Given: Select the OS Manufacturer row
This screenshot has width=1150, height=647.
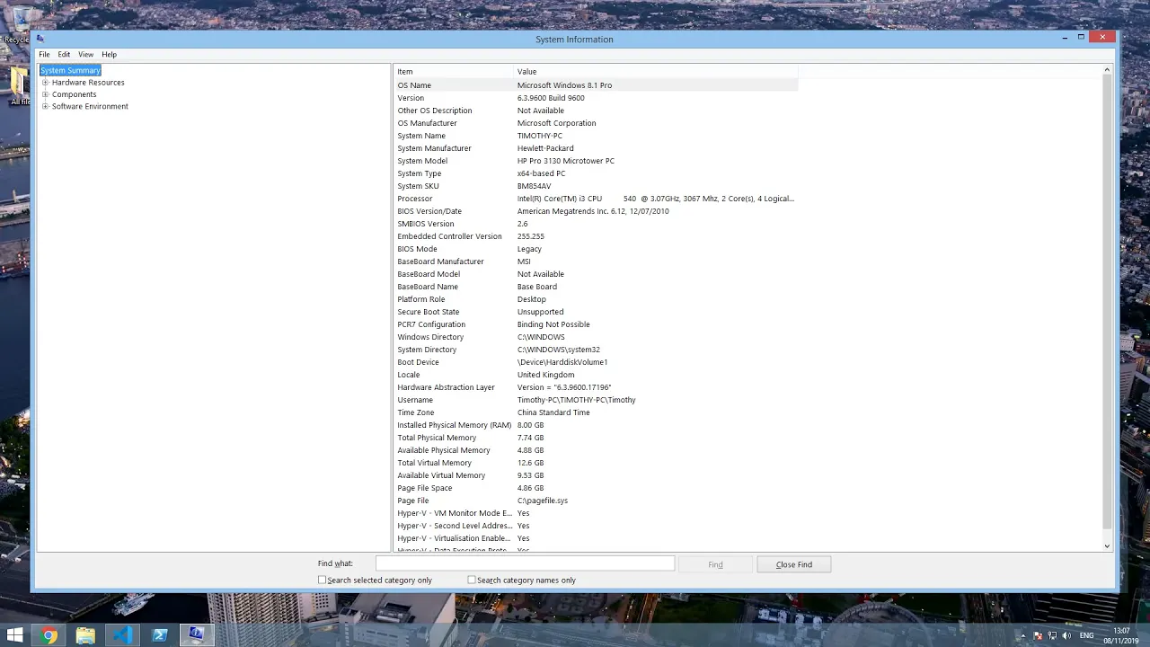Looking at the screenshot, I should click(x=596, y=123).
